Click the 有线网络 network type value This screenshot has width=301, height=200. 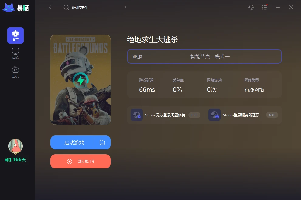[254, 90]
